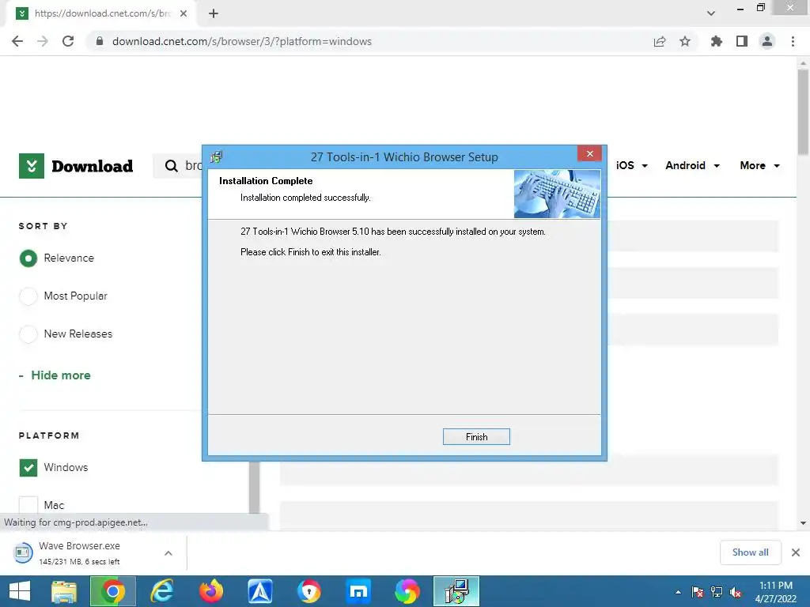This screenshot has height=607, width=810.
Task: Click the browser forward arrow
Action: pos(43,41)
